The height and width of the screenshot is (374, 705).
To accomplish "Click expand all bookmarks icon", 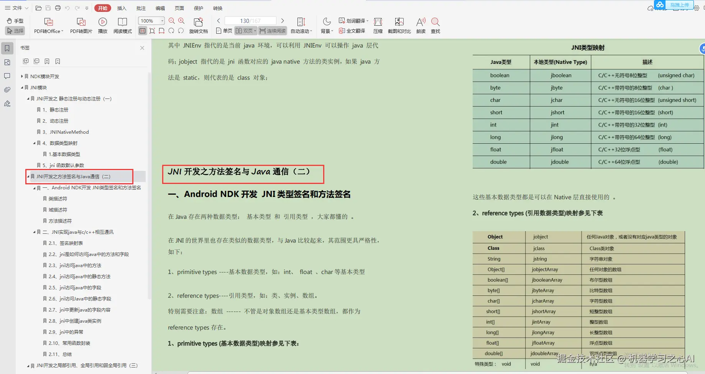I will coord(26,61).
